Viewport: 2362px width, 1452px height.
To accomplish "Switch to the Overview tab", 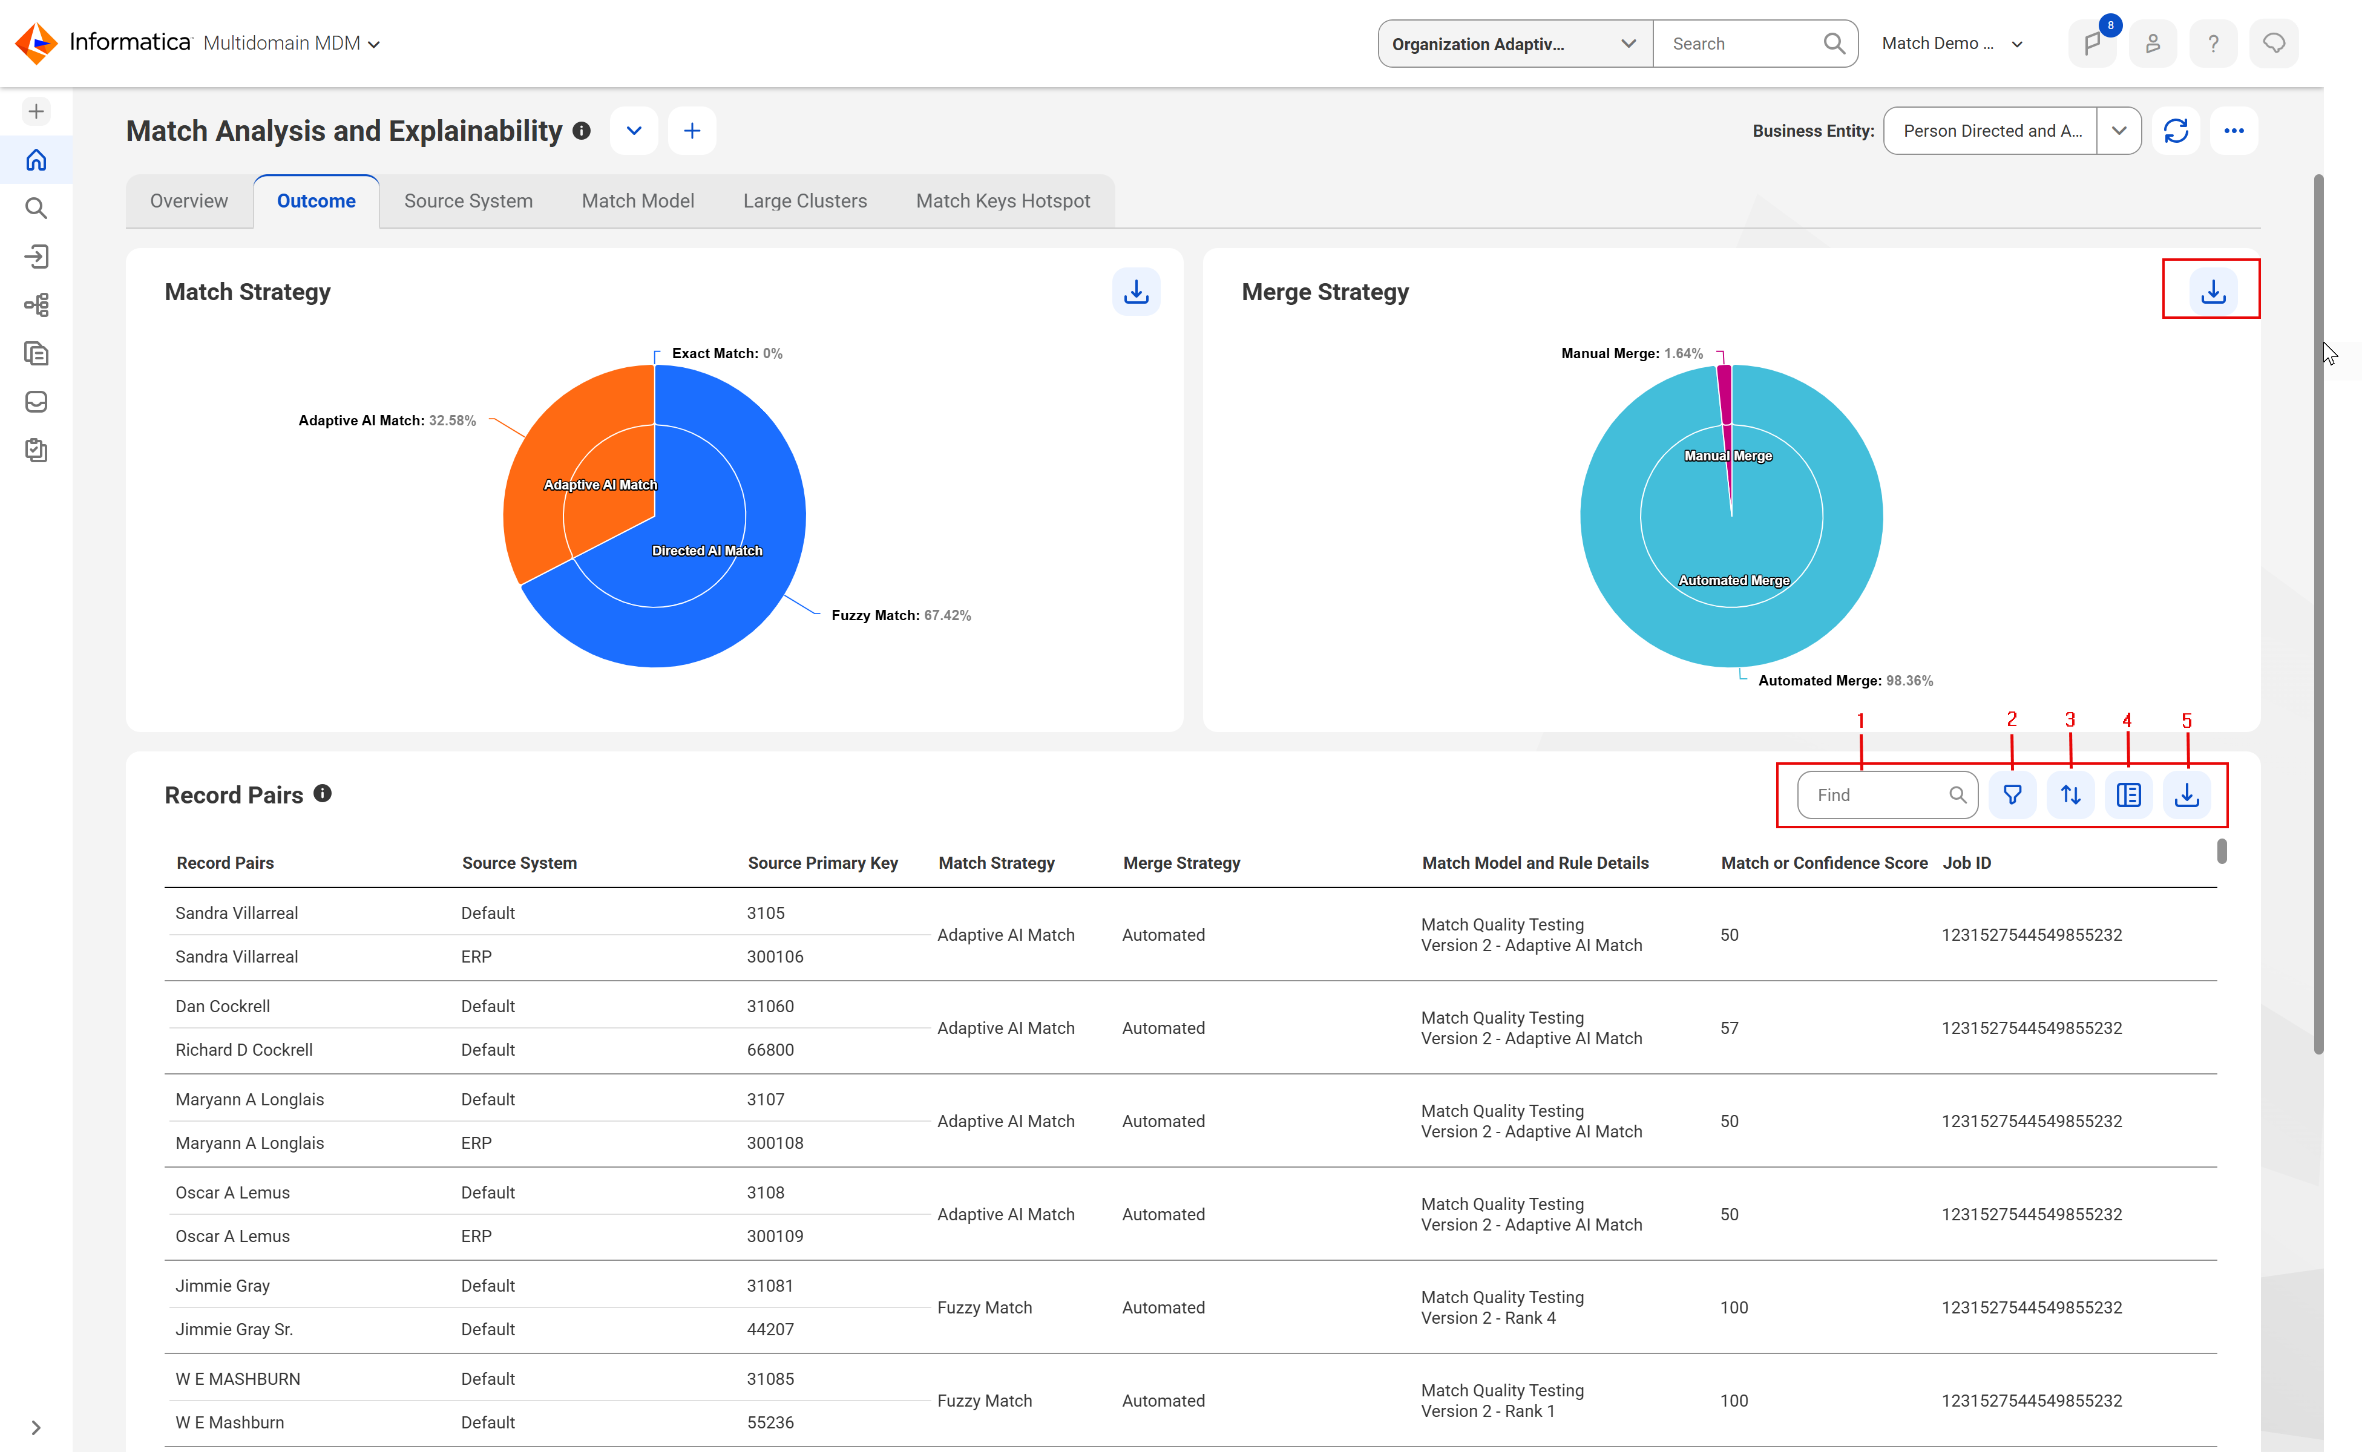I will coord(189,201).
